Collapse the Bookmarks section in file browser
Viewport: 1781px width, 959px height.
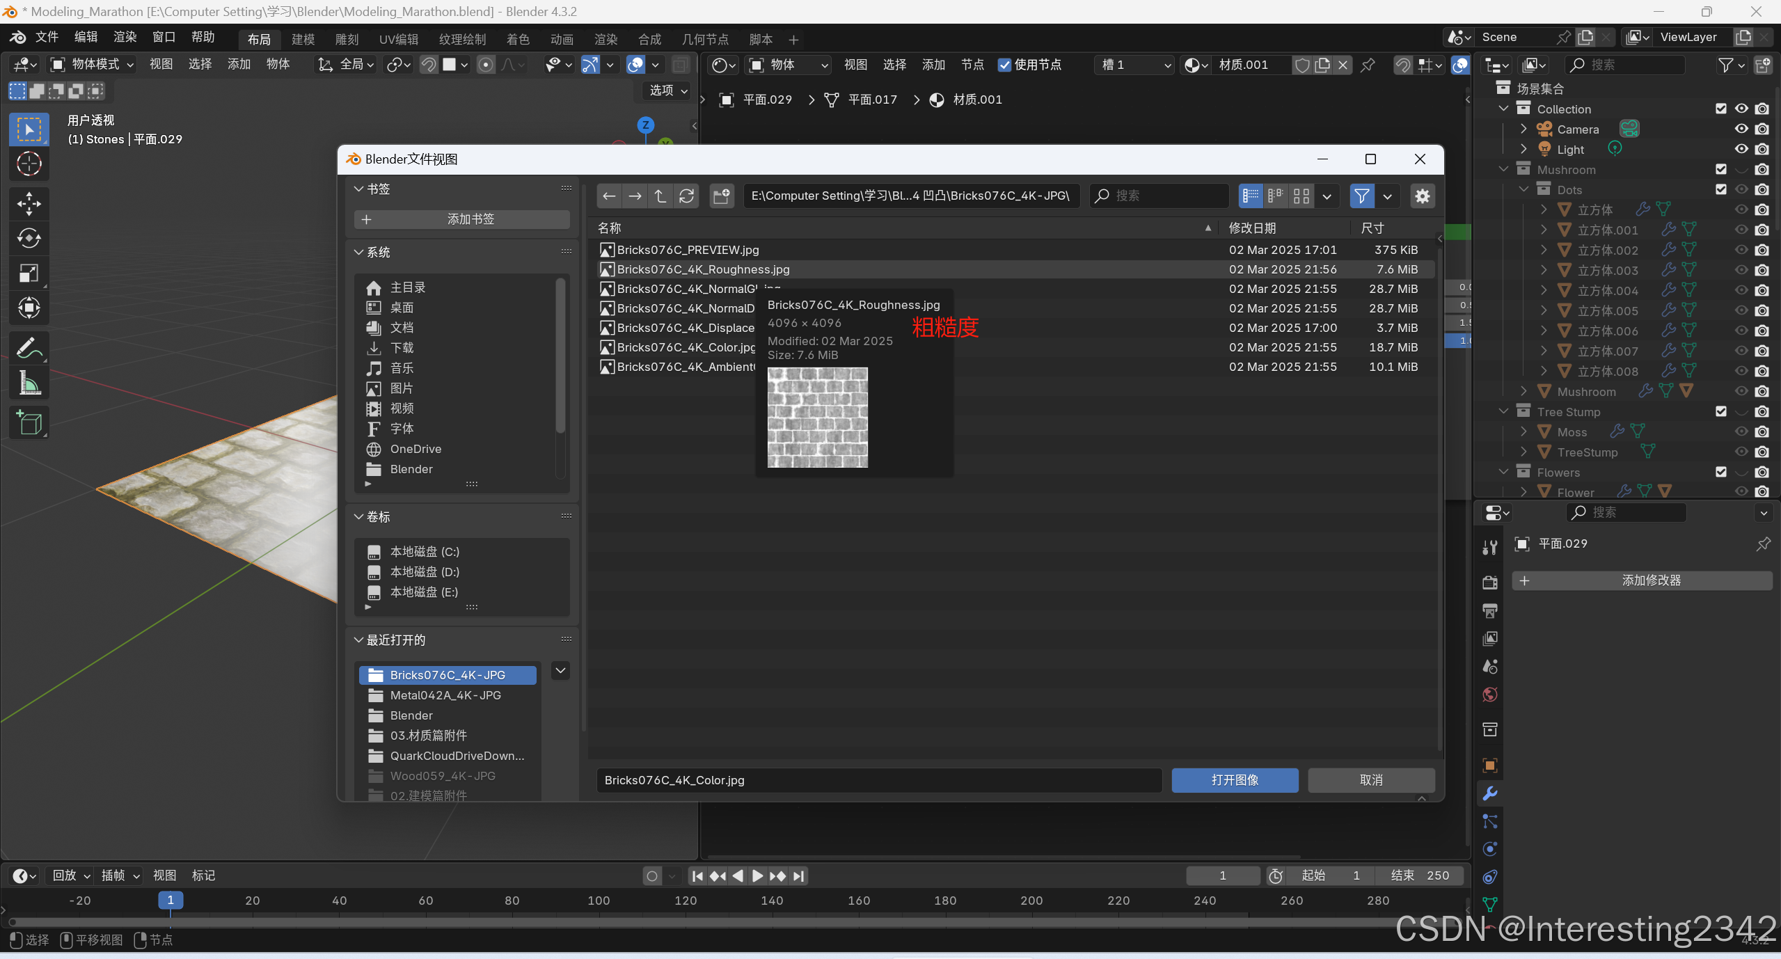point(359,189)
